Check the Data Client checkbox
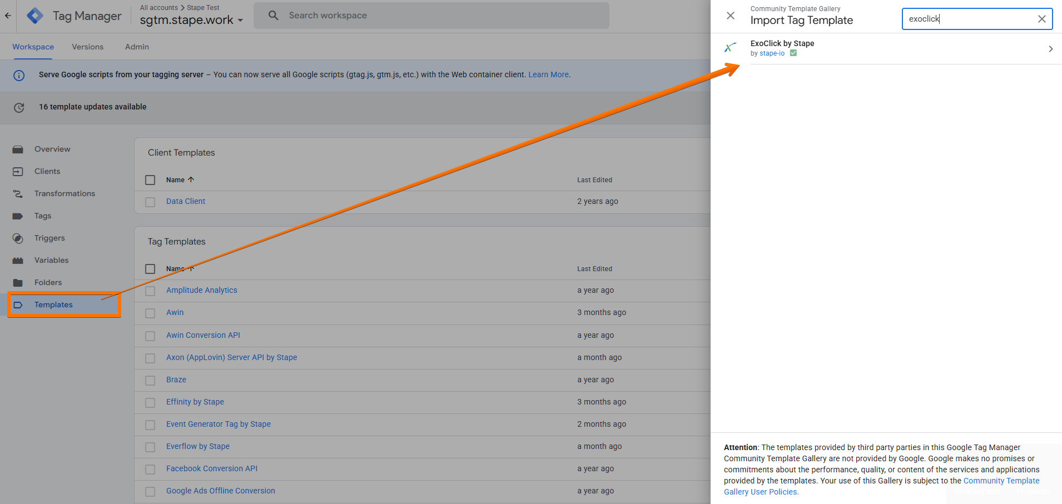 coord(150,202)
